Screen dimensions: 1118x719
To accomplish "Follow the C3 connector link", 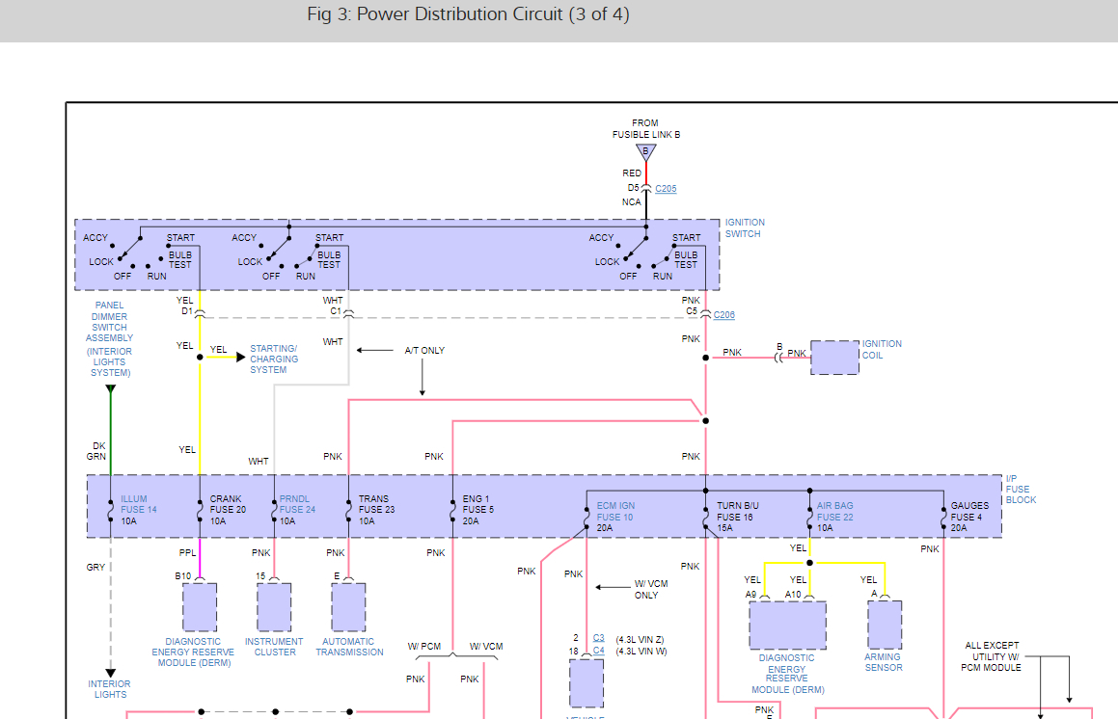I will click(598, 638).
